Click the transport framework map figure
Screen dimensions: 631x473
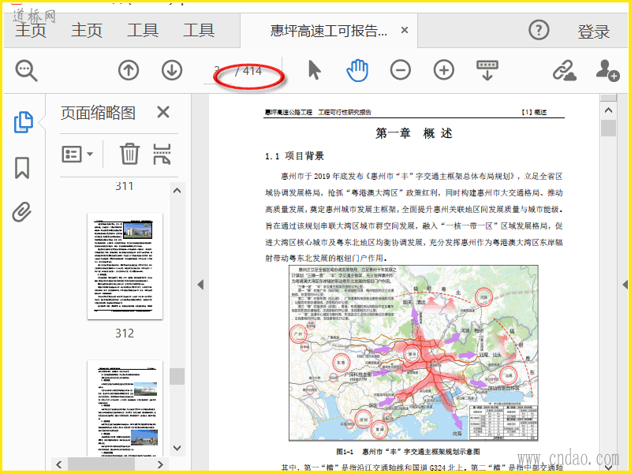[x=413, y=353]
